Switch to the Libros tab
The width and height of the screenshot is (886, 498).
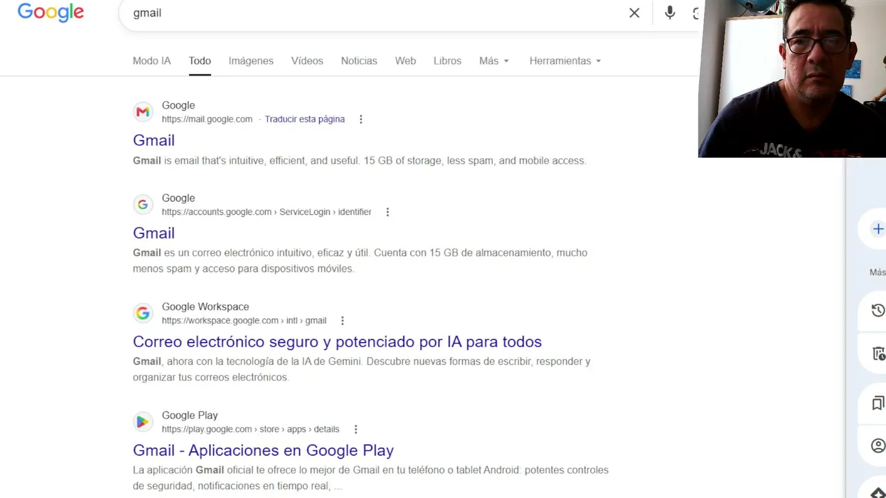coord(447,61)
